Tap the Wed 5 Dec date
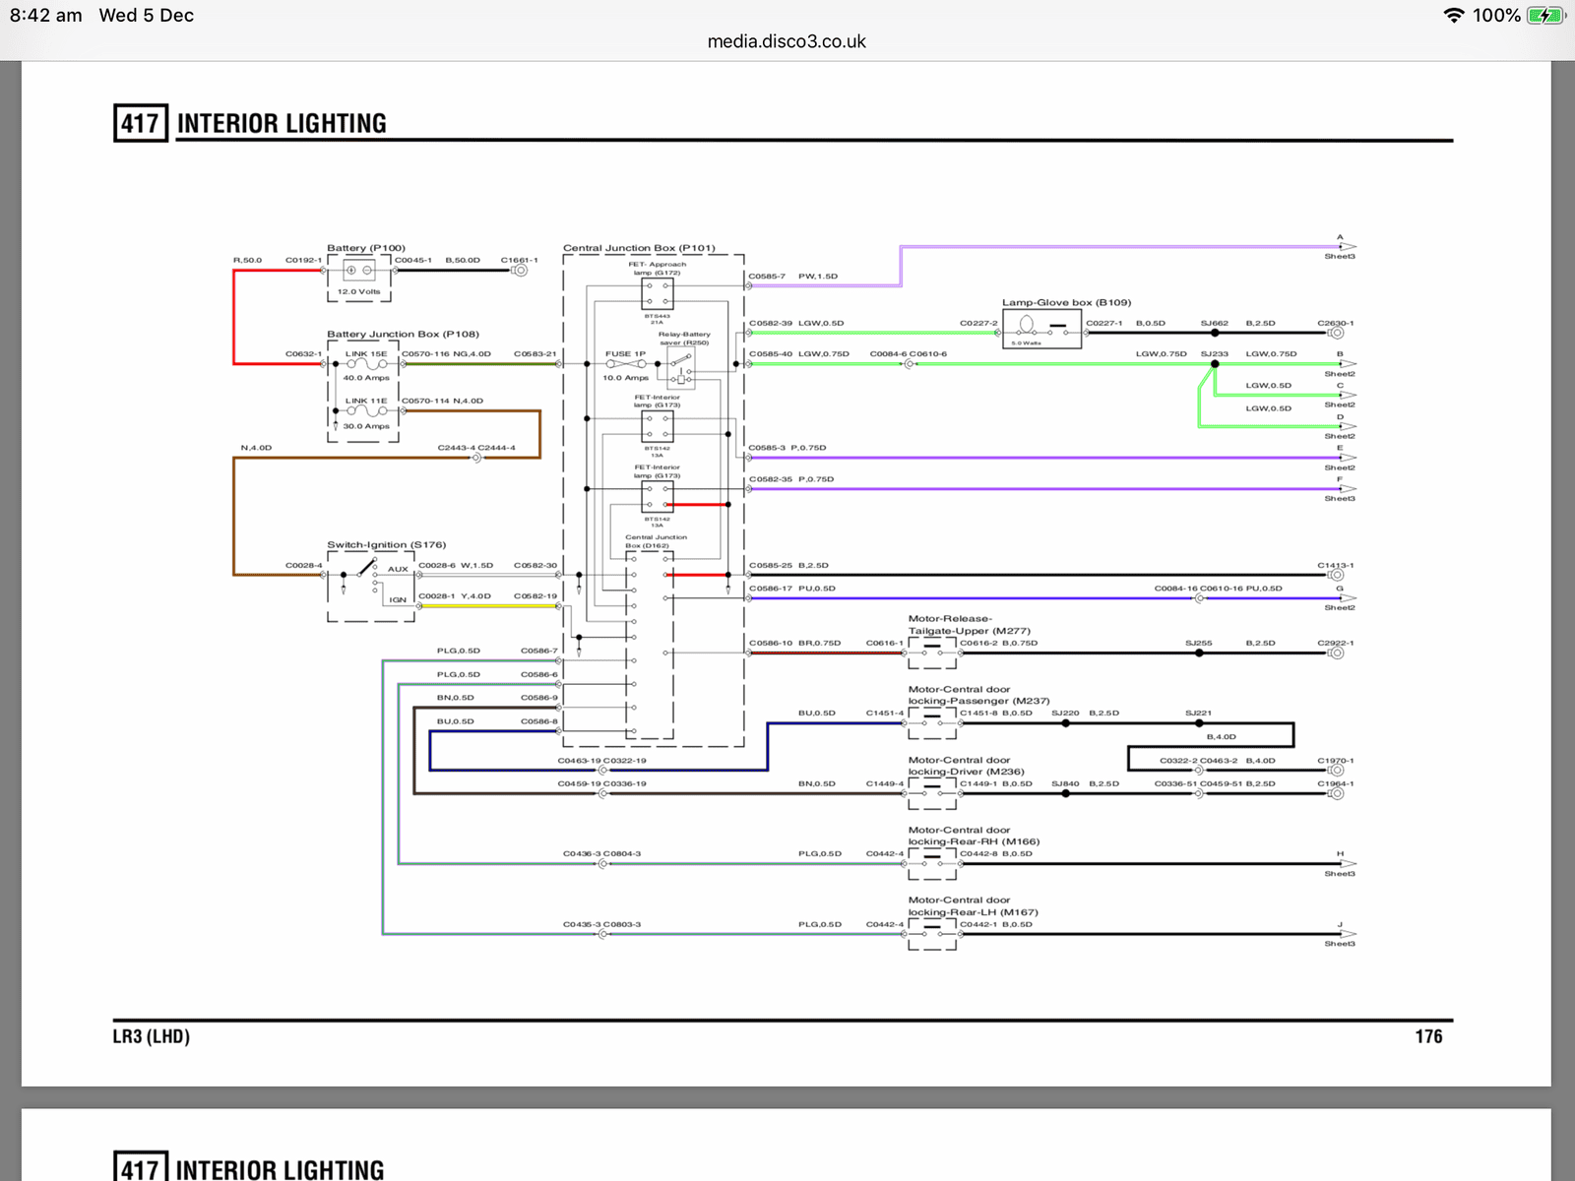Image resolution: width=1575 pixels, height=1181 pixels. click(147, 16)
